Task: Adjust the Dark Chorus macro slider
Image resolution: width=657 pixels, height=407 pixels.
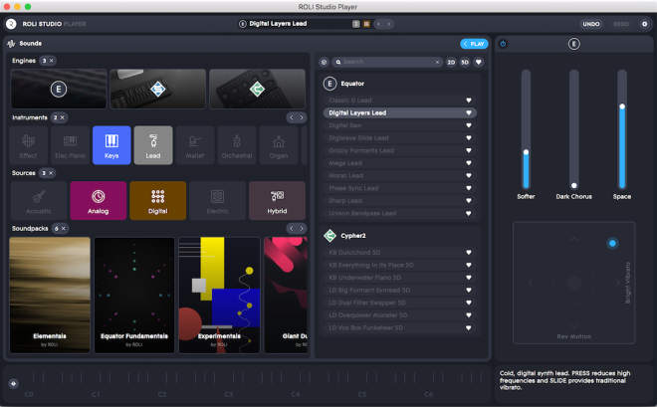Action: click(574, 129)
